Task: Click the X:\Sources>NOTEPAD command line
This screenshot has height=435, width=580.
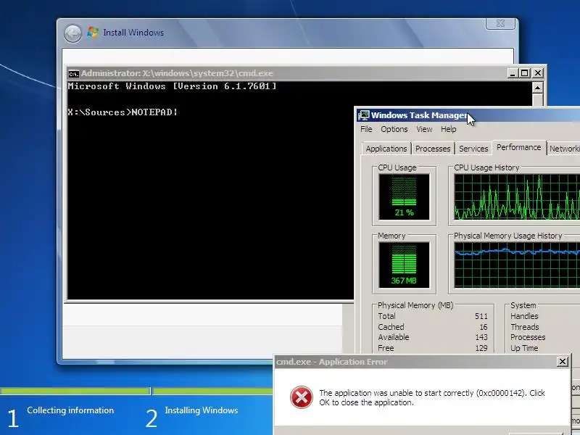Action: (x=123, y=112)
